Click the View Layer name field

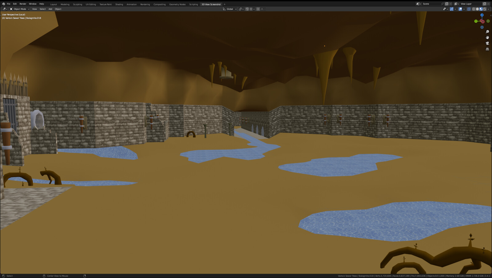[471, 4]
